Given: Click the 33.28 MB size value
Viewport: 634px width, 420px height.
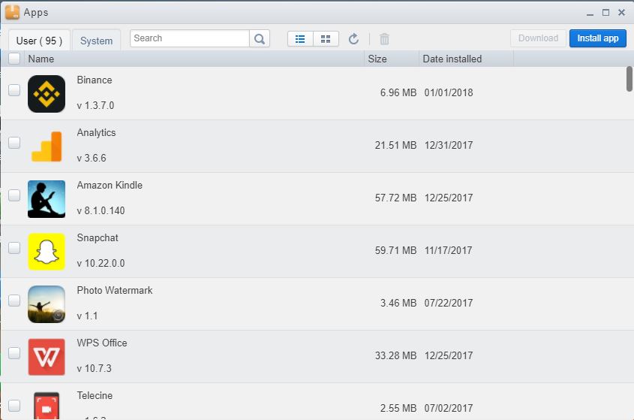Looking at the screenshot, I should point(395,356).
